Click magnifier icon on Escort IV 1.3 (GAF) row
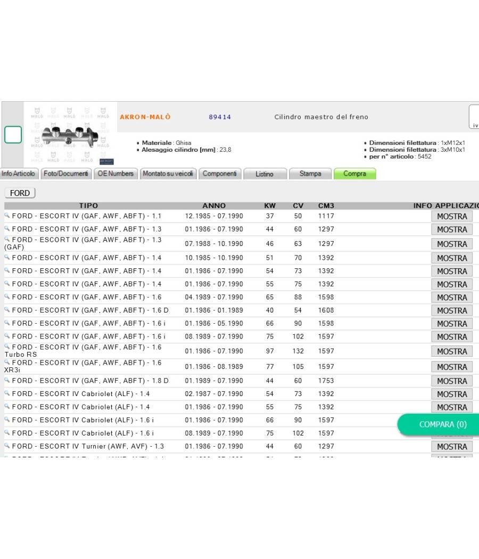This screenshot has height=559, width=479. (7, 239)
